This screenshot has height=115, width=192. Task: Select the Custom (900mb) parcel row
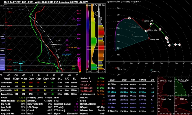tap(40, 94)
